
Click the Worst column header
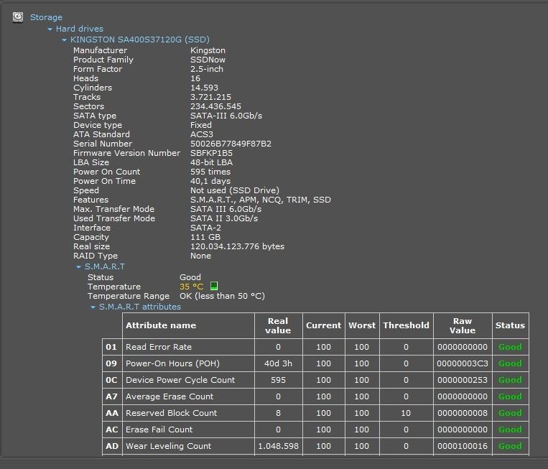pyautogui.click(x=362, y=325)
